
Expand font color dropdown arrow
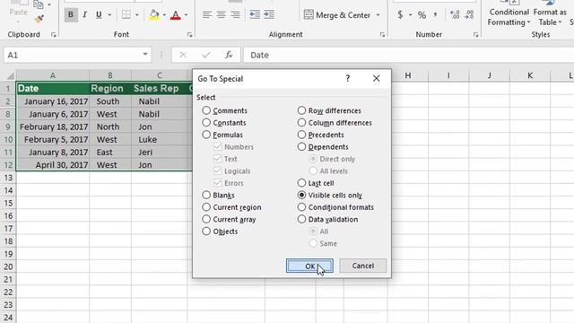click(186, 15)
